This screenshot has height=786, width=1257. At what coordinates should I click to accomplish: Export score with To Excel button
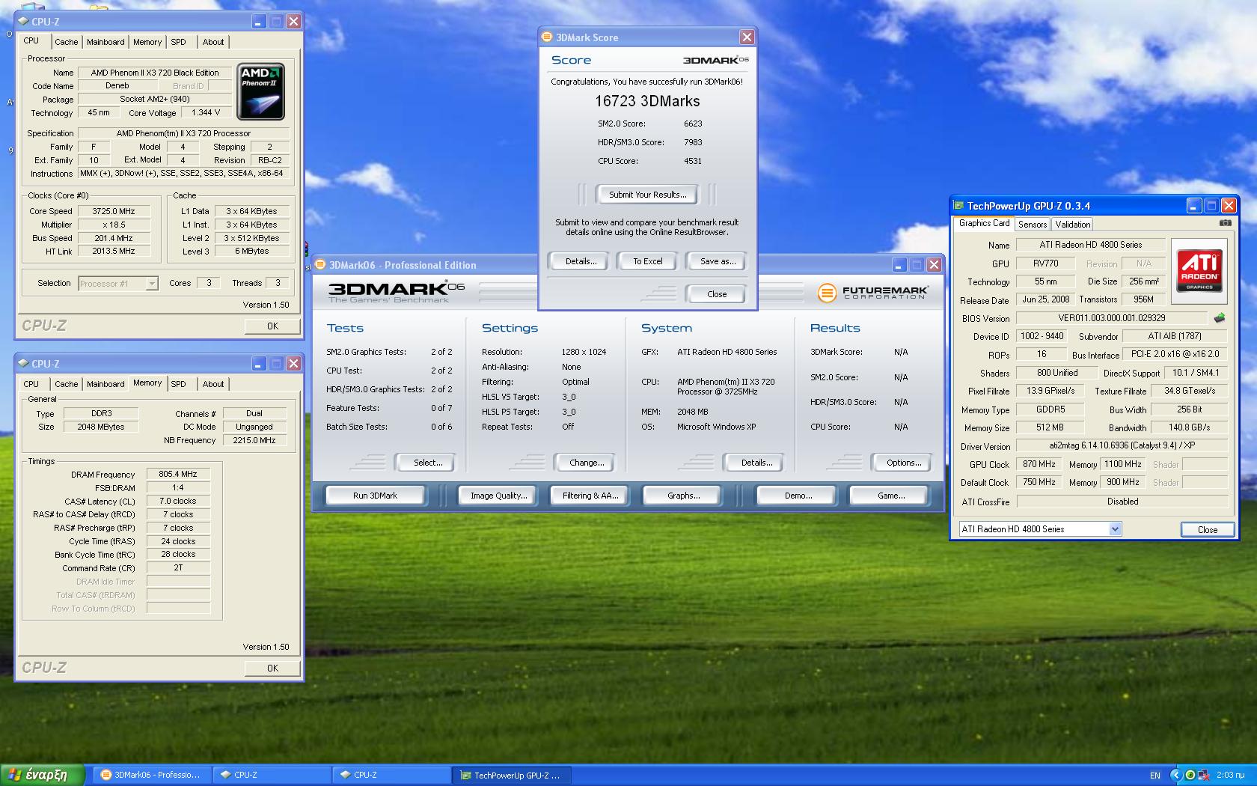pyautogui.click(x=647, y=261)
